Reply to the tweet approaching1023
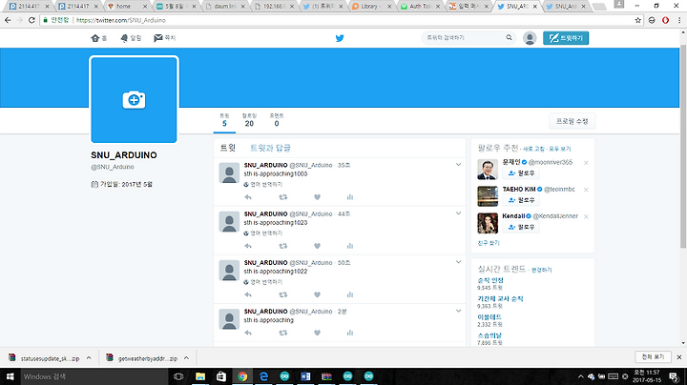Viewport: 687px width, 385px height. click(x=248, y=246)
